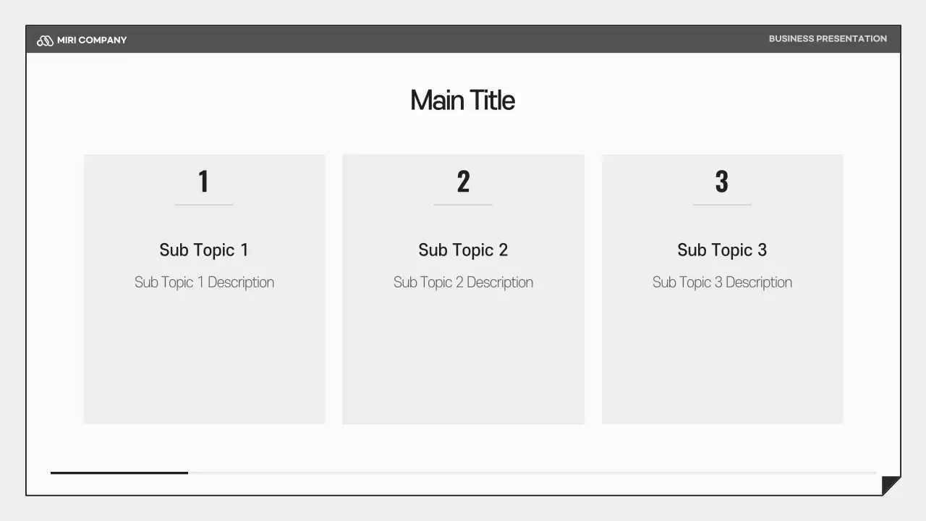Select the BUSINESS PRESENTATION header label

coord(828,39)
